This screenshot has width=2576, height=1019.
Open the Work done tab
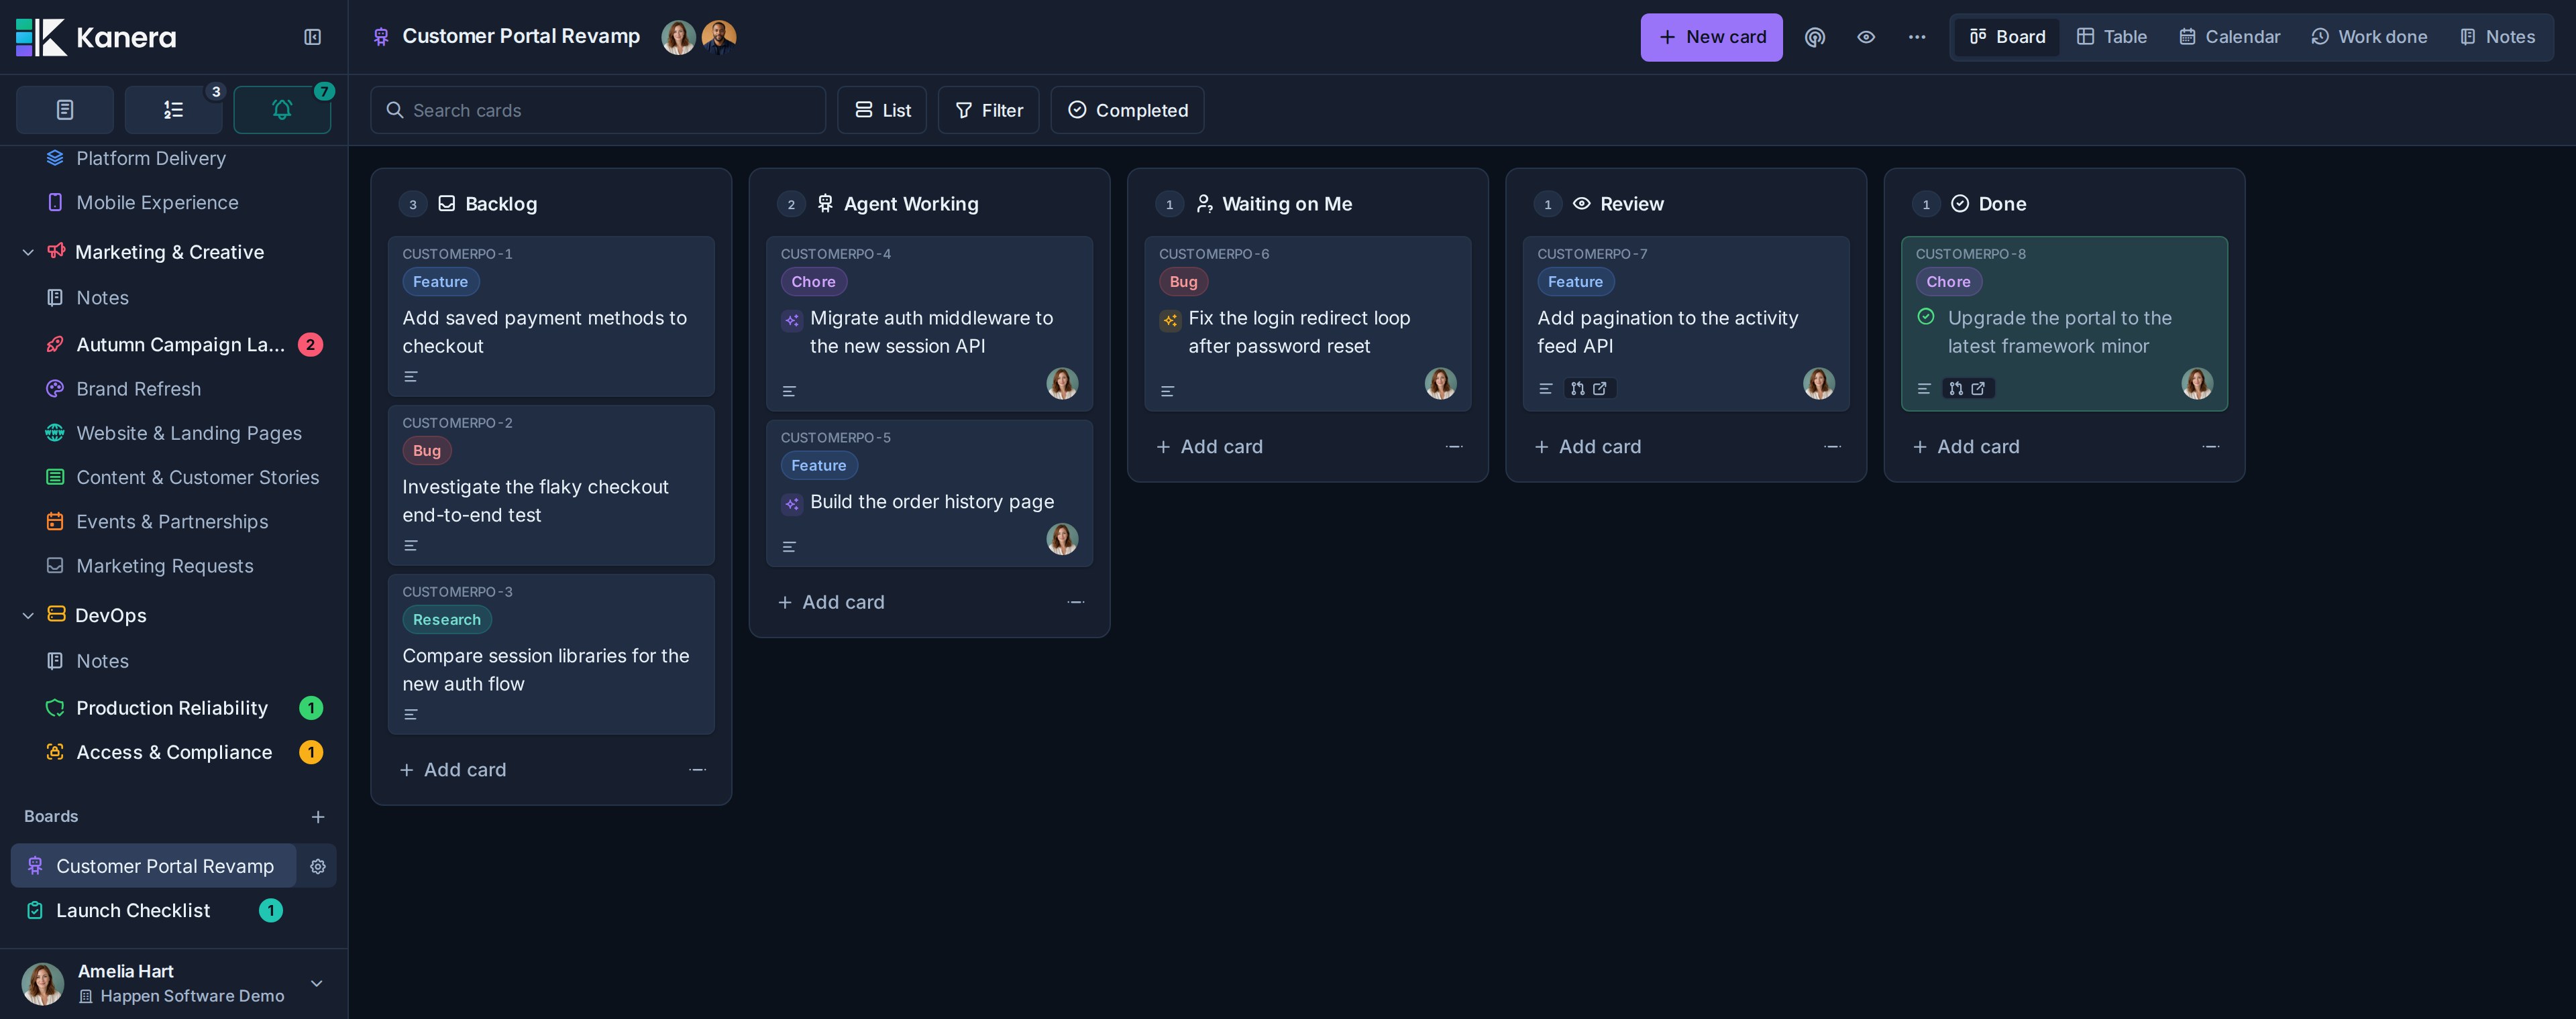click(2369, 37)
